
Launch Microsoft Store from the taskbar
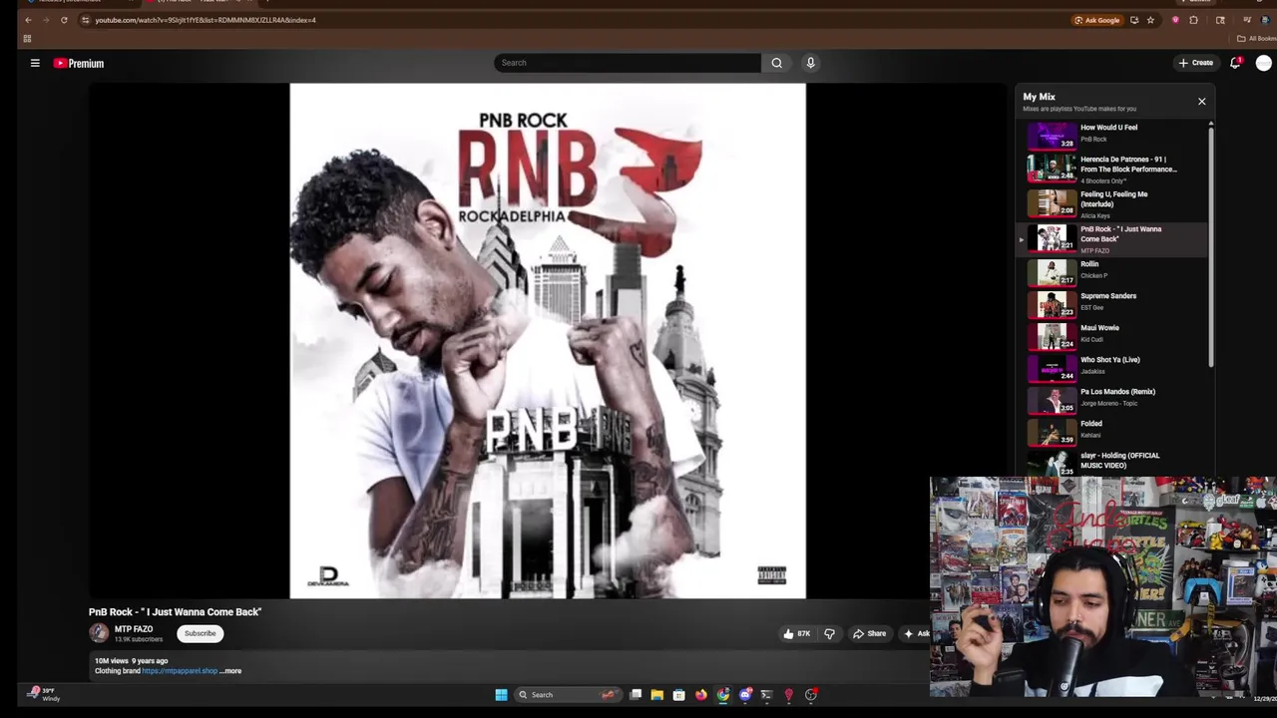(678, 695)
